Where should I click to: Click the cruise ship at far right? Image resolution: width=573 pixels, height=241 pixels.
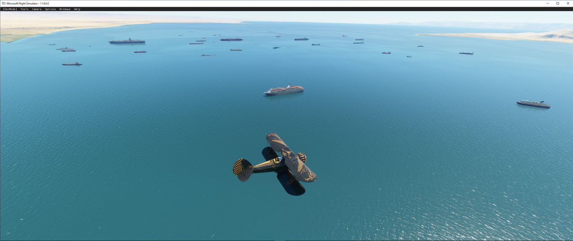[533, 104]
